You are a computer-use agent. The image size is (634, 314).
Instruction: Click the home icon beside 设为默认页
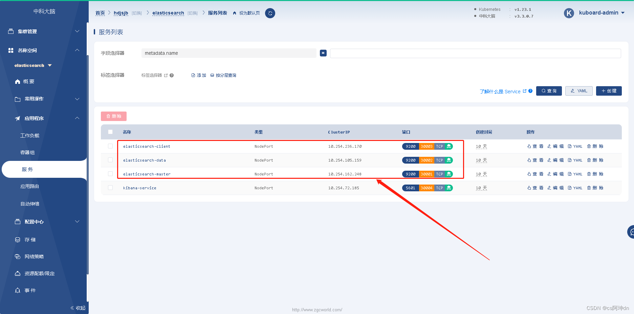coord(235,13)
